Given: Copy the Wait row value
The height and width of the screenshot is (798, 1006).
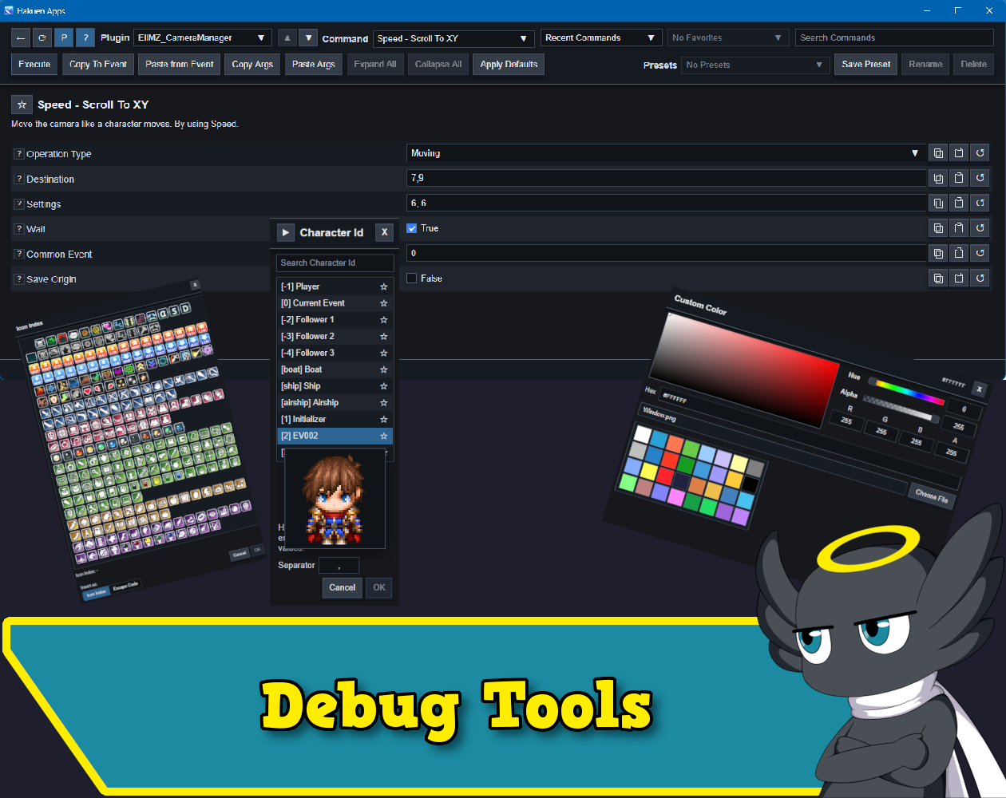Looking at the screenshot, I should [938, 228].
